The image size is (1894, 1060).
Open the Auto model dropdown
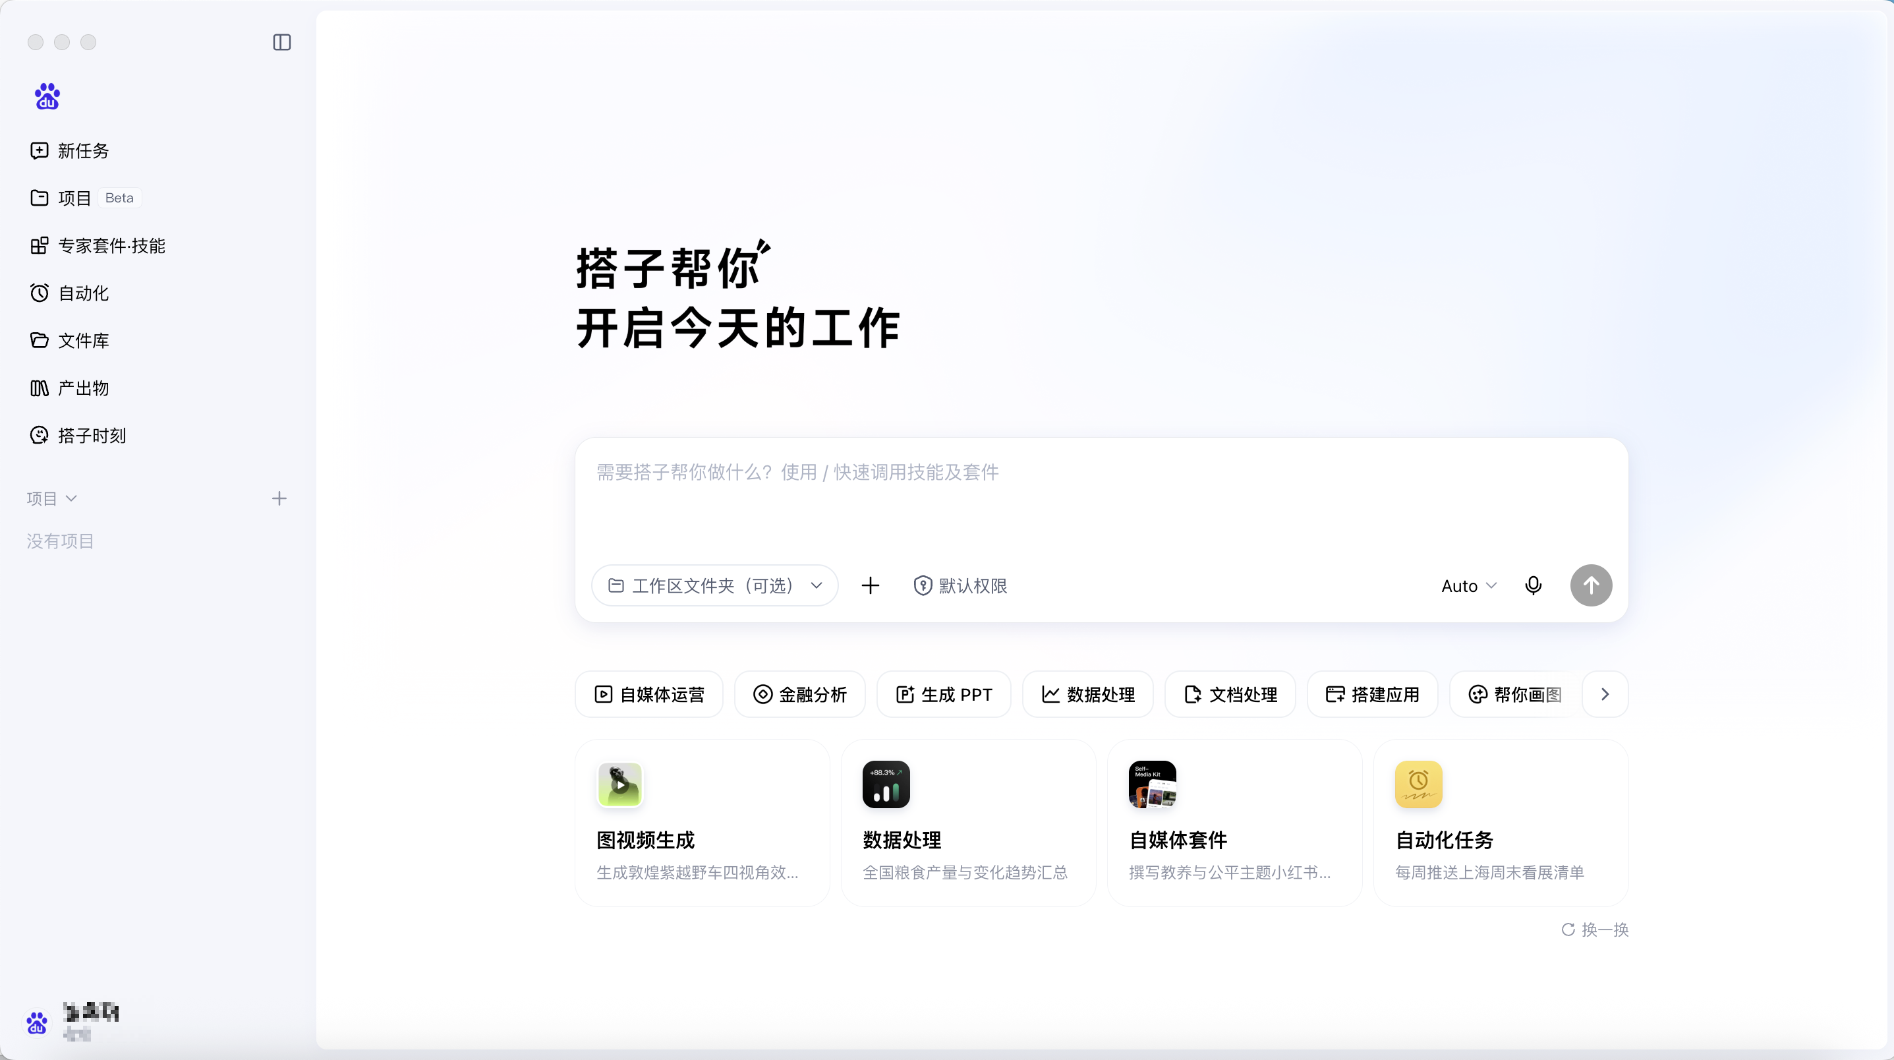pos(1469,585)
